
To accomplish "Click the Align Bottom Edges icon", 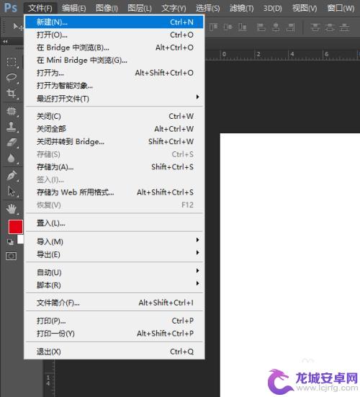I will [x=243, y=27].
